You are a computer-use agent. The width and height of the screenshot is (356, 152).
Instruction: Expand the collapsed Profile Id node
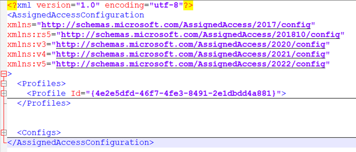click(x=4, y=93)
